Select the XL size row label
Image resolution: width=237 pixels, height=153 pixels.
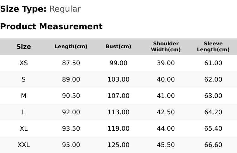coord(24,129)
